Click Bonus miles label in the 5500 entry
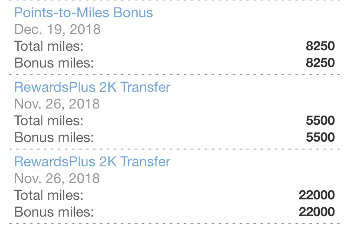This screenshot has width=349, height=225. 54,137
